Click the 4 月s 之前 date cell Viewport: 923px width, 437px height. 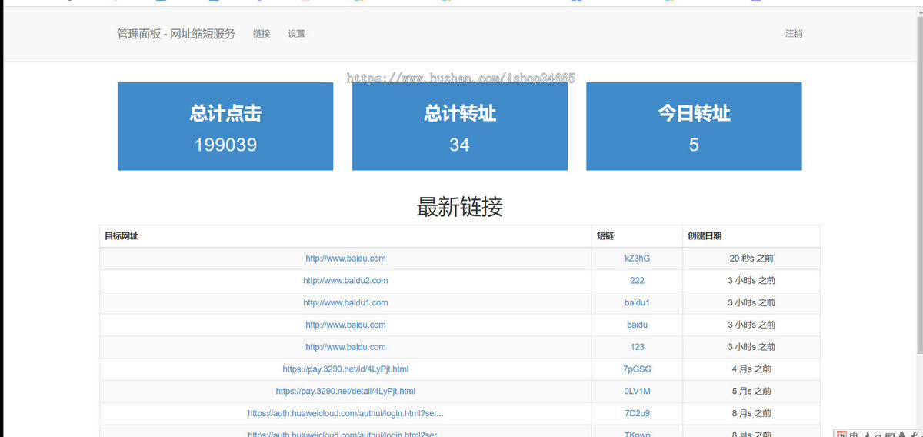point(751,369)
